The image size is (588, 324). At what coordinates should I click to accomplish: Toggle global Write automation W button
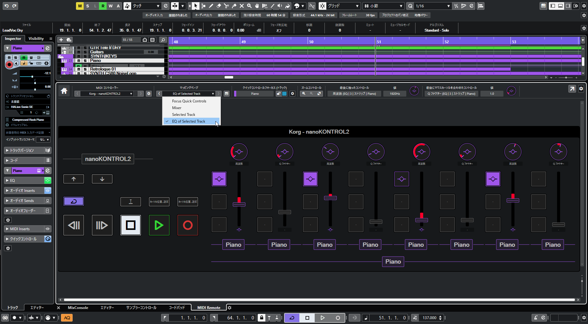(x=110, y=6)
